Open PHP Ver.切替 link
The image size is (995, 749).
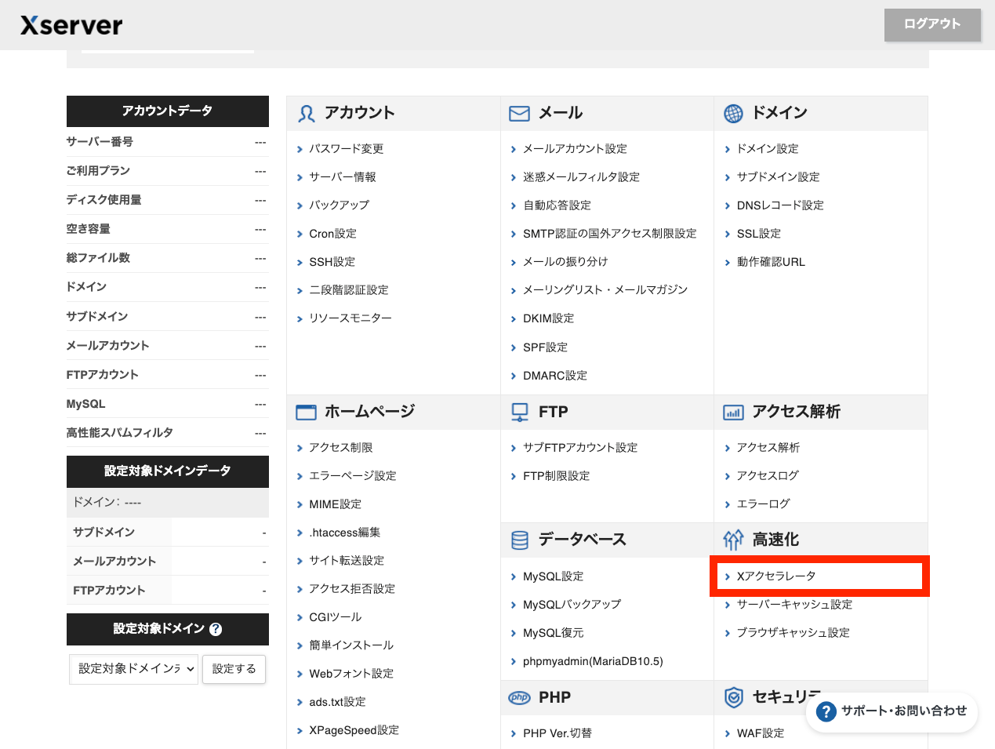click(x=557, y=733)
